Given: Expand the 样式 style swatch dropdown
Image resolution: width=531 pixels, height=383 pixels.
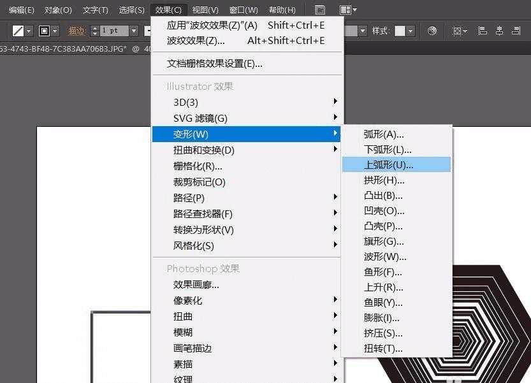Looking at the screenshot, I should [411, 30].
